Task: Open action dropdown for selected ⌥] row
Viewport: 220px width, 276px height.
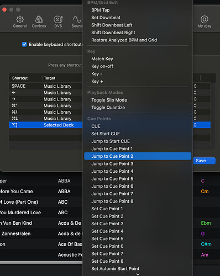Action: coord(195,125)
